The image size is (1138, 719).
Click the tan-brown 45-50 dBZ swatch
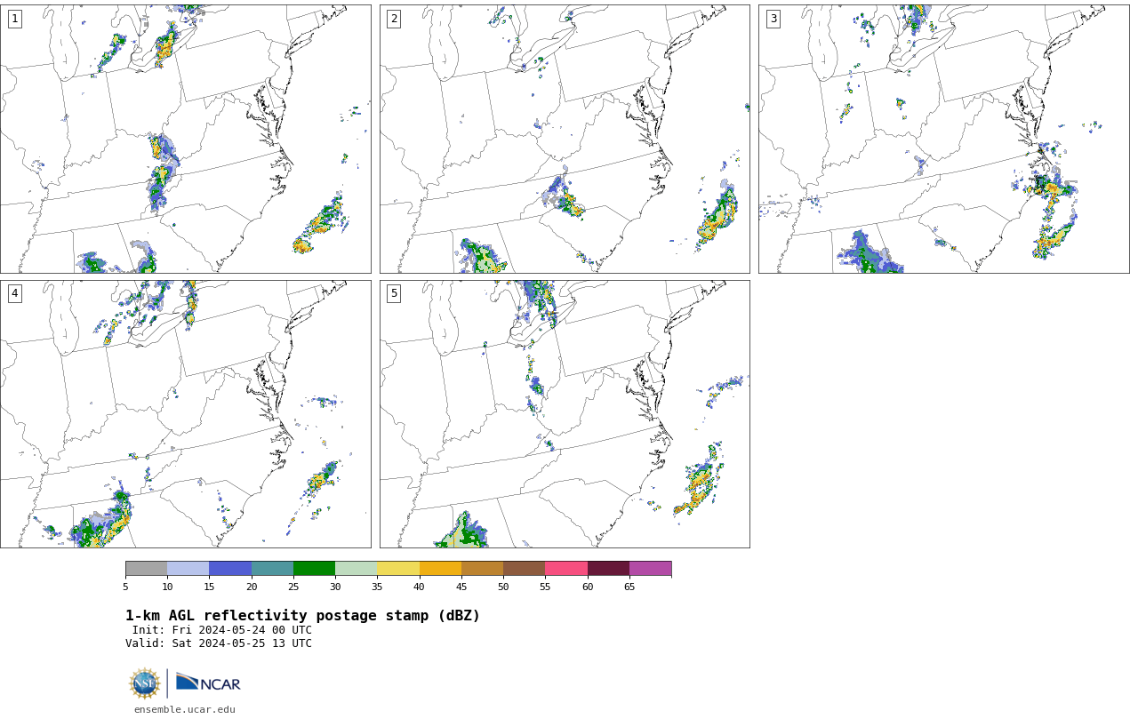pos(482,569)
